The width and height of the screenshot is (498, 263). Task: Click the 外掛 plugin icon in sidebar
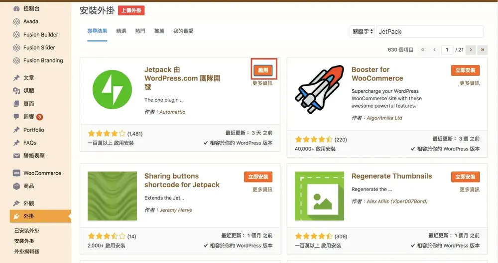(x=16, y=216)
